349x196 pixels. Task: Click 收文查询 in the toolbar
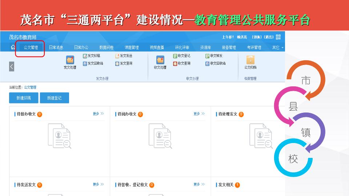tap(181, 64)
